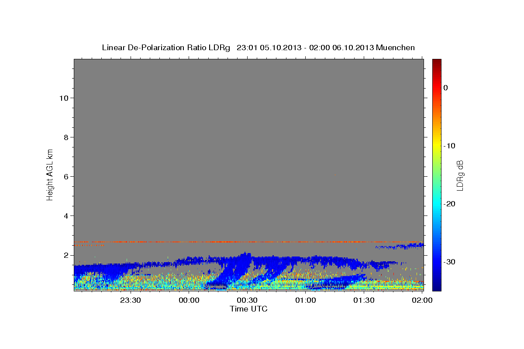The image size is (524, 349).
Task: Click the height tick label 8
Action: pyautogui.click(x=65, y=137)
